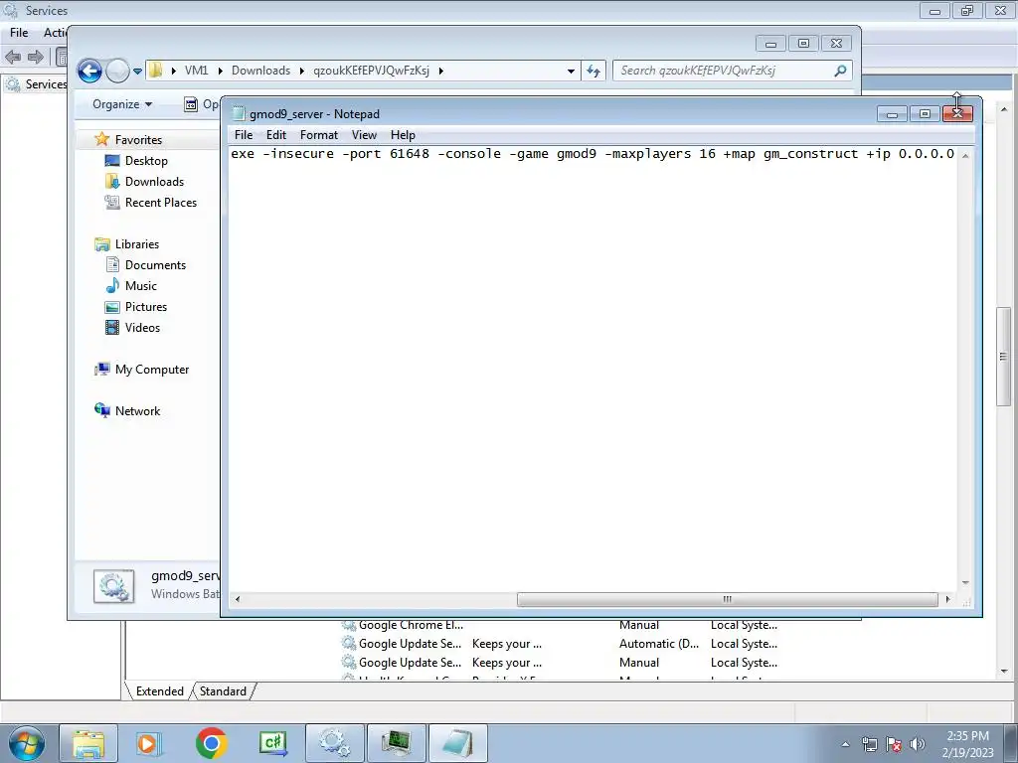Screen dimensions: 1018x763
Task: Click the Services forward arrow toolbar icon
Action: point(36,57)
